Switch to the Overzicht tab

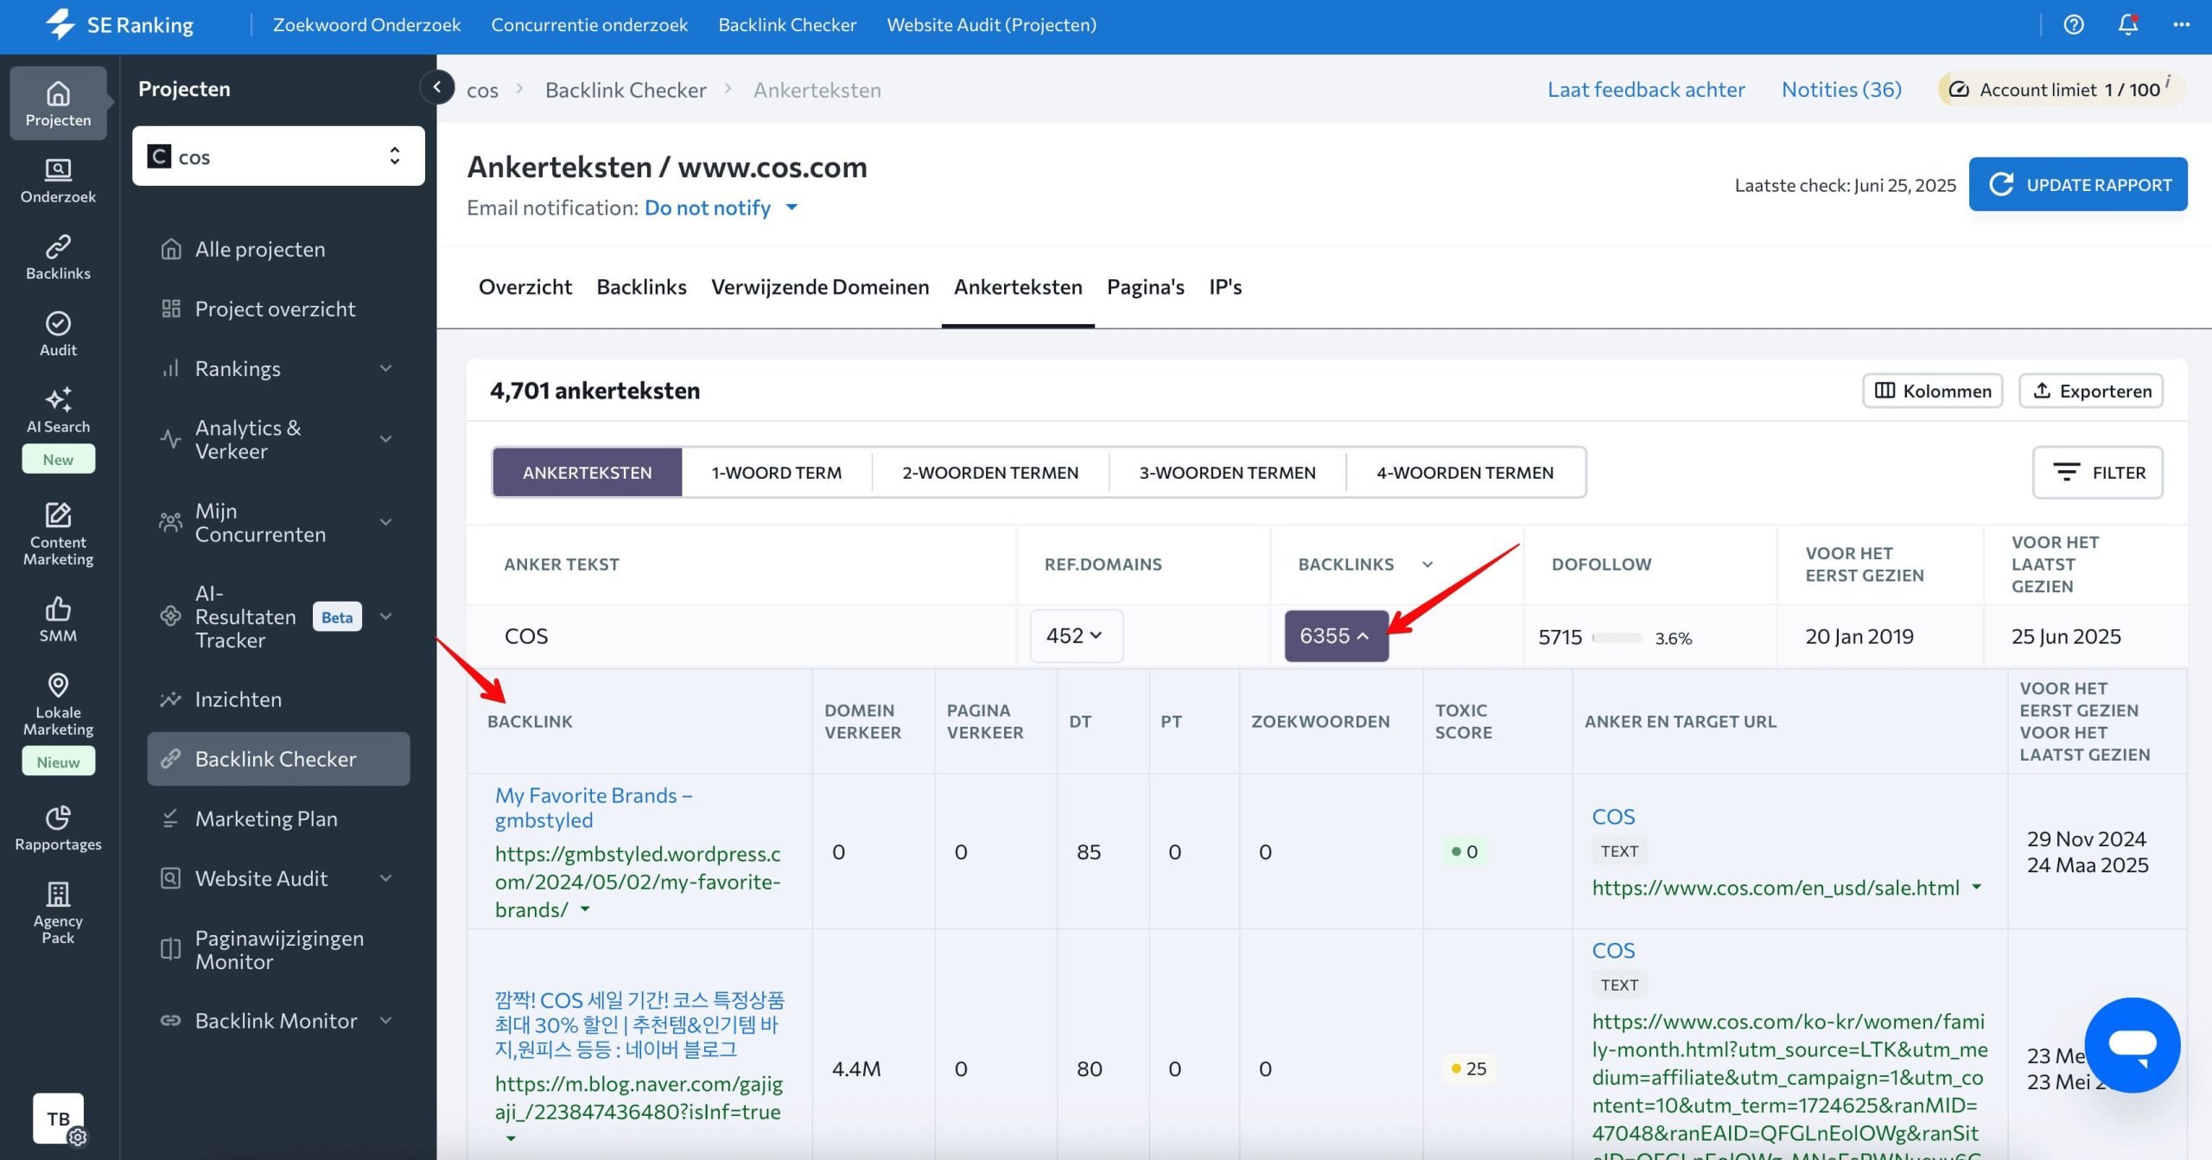click(x=524, y=287)
